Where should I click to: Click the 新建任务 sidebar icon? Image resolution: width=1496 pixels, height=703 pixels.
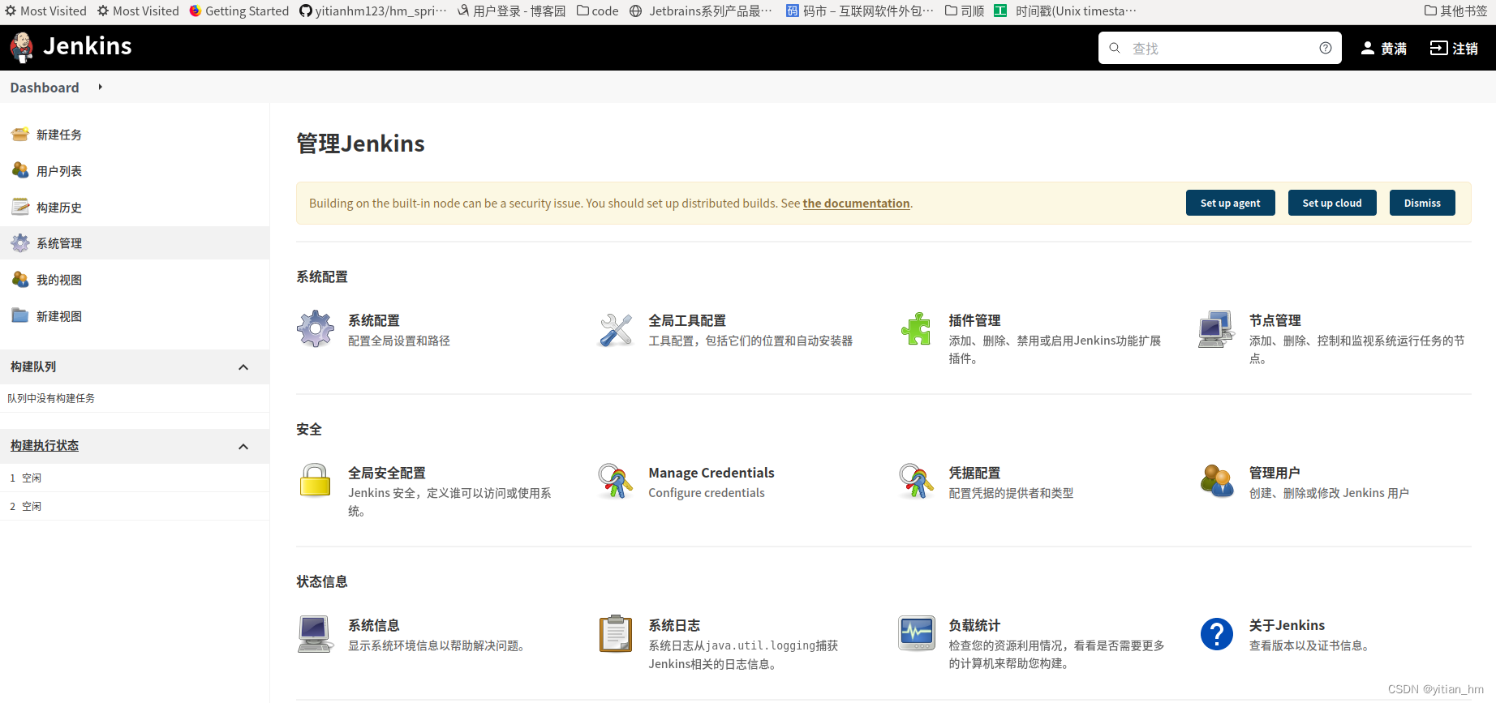pos(20,135)
